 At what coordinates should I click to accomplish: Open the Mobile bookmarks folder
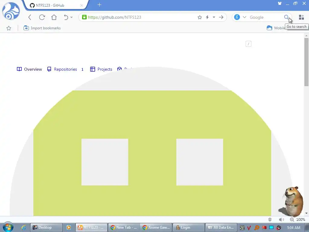(x=276, y=28)
